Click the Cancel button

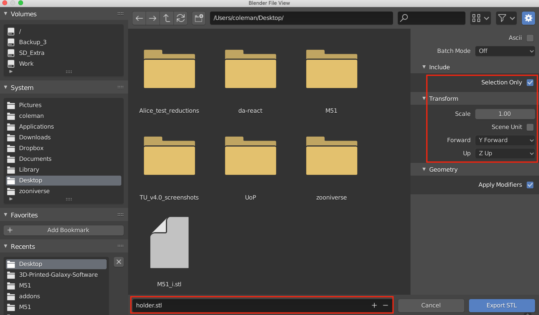(431, 305)
